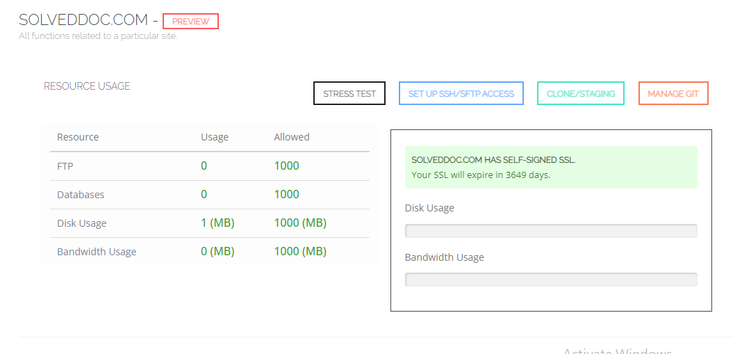Click the Resource column header

[78, 137]
